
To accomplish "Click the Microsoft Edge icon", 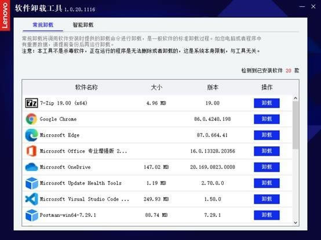I will [31, 135].
